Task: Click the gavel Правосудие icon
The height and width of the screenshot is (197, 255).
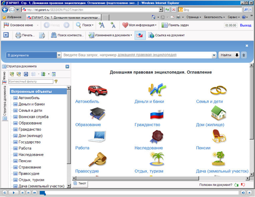Action: [x=97, y=159]
